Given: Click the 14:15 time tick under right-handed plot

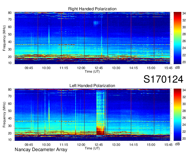Looking at the screenshot, I should point(133,68).
